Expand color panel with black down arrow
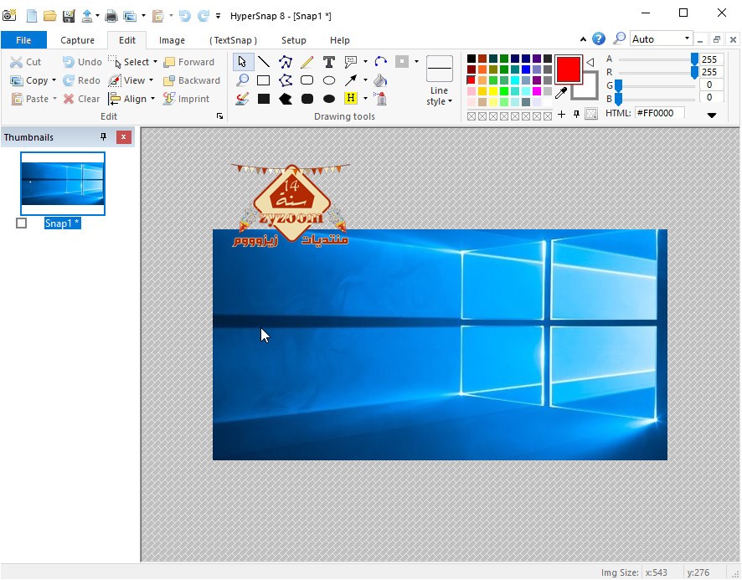 point(712,115)
